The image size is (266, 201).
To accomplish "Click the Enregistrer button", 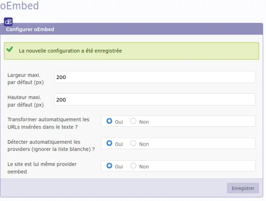I will pos(243,188).
